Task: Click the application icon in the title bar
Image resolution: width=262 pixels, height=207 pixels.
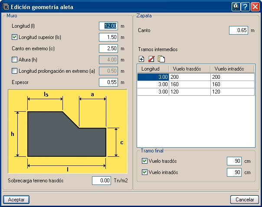Action: 6,7
